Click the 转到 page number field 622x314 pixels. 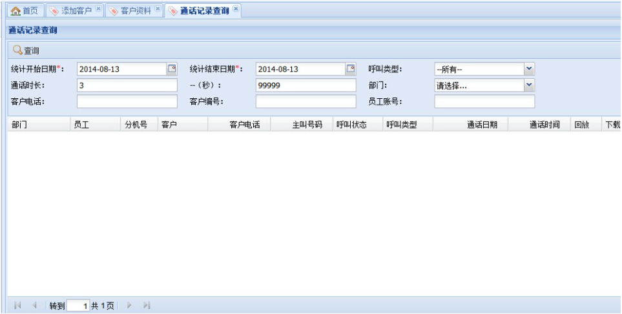(78, 306)
